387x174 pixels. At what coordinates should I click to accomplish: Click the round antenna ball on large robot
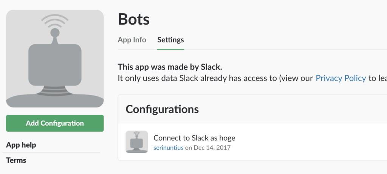pos(55,32)
